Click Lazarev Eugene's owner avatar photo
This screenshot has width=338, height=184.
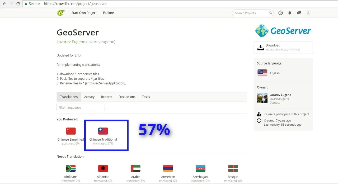[262, 98]
